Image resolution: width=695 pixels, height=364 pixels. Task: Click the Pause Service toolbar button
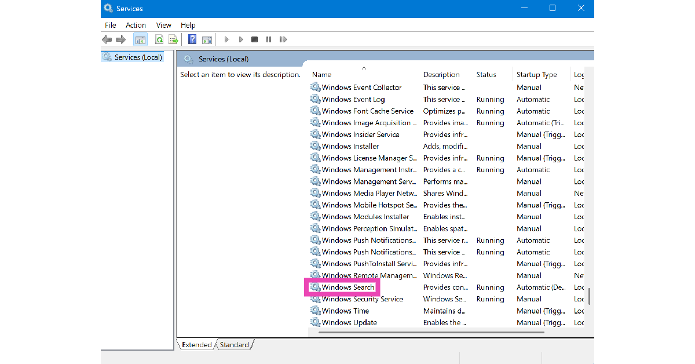(x=269, y=39)
